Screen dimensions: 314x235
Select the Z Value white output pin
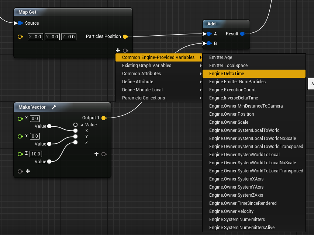click(x=49, y=161)
